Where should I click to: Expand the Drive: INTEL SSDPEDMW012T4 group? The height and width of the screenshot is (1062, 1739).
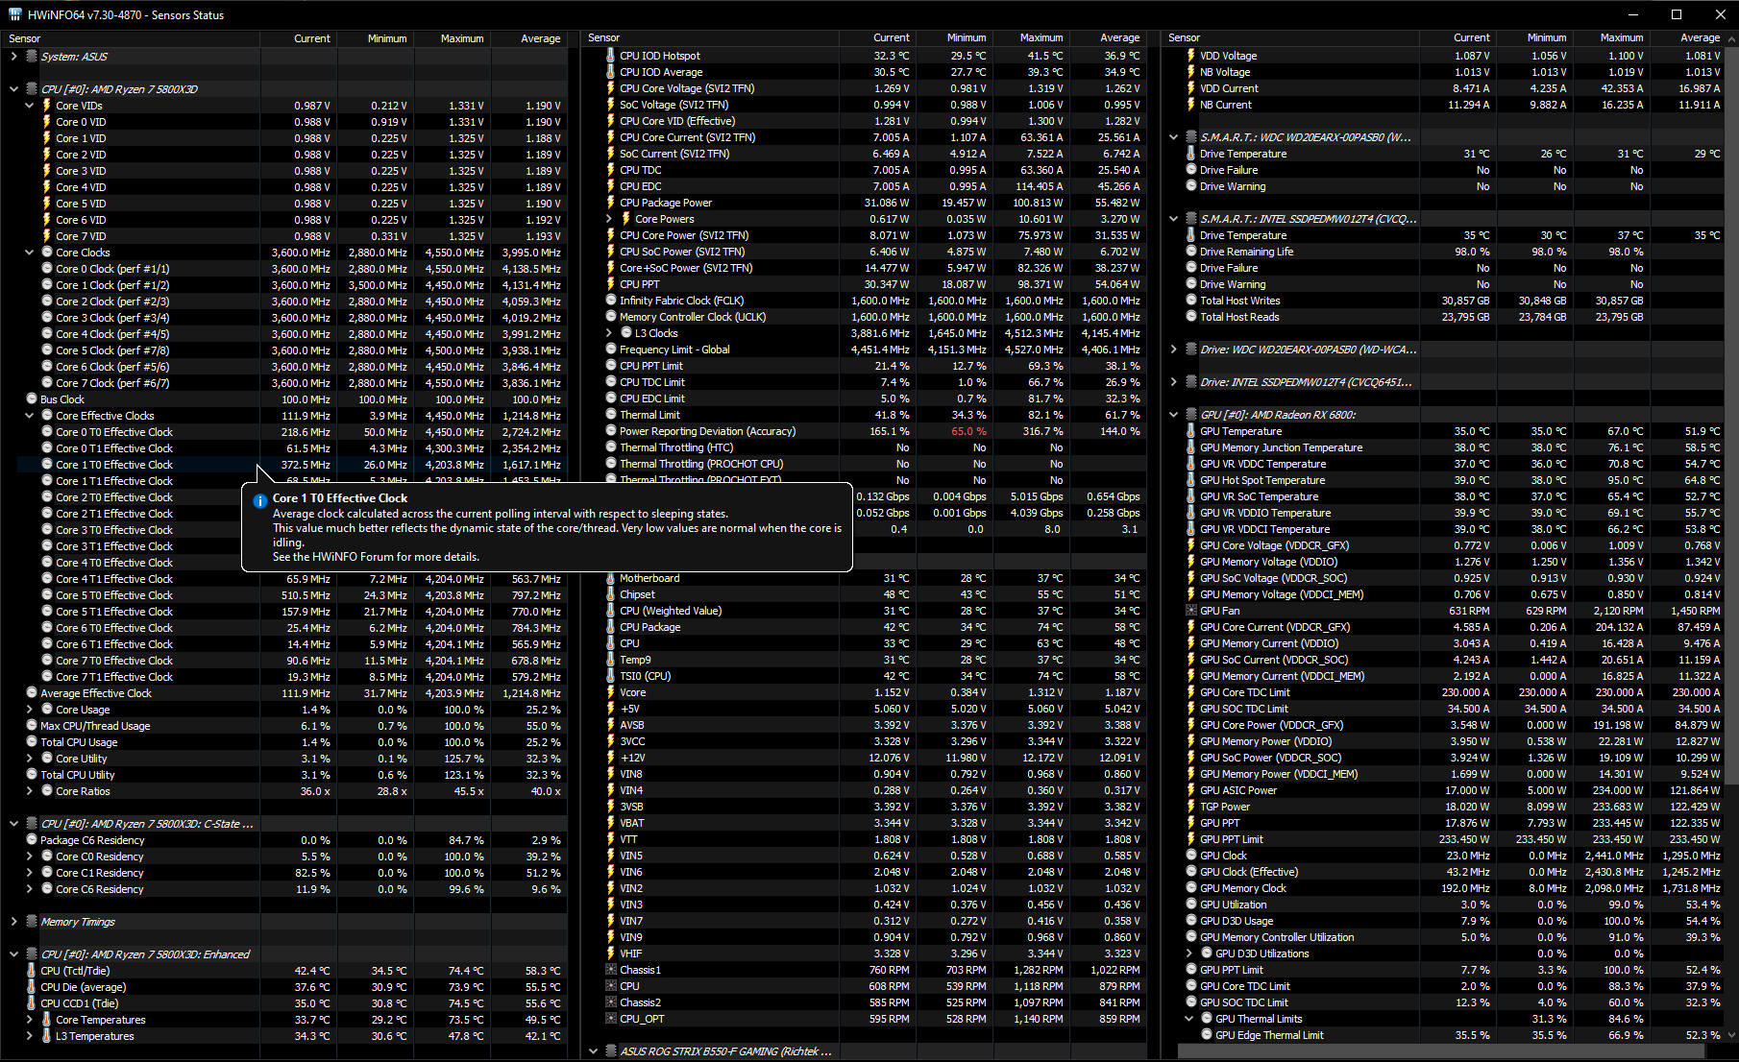tap(1173, 382)
